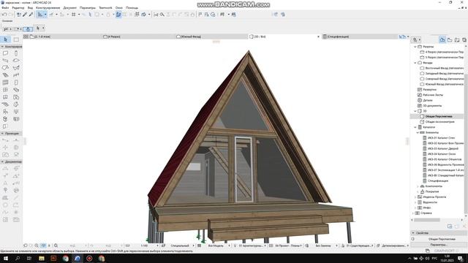Click the Redo arrow in toolbar
Viewport: 468px width, 263px height.
click(x=11, y=15)
